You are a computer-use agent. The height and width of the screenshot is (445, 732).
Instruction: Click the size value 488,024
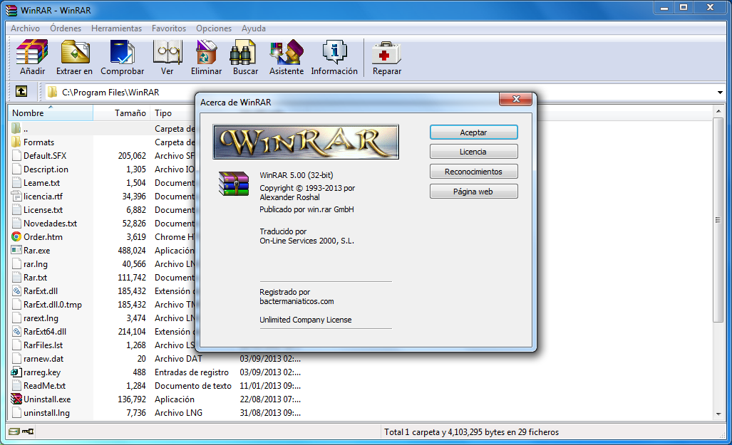click(x=132, y=250)
